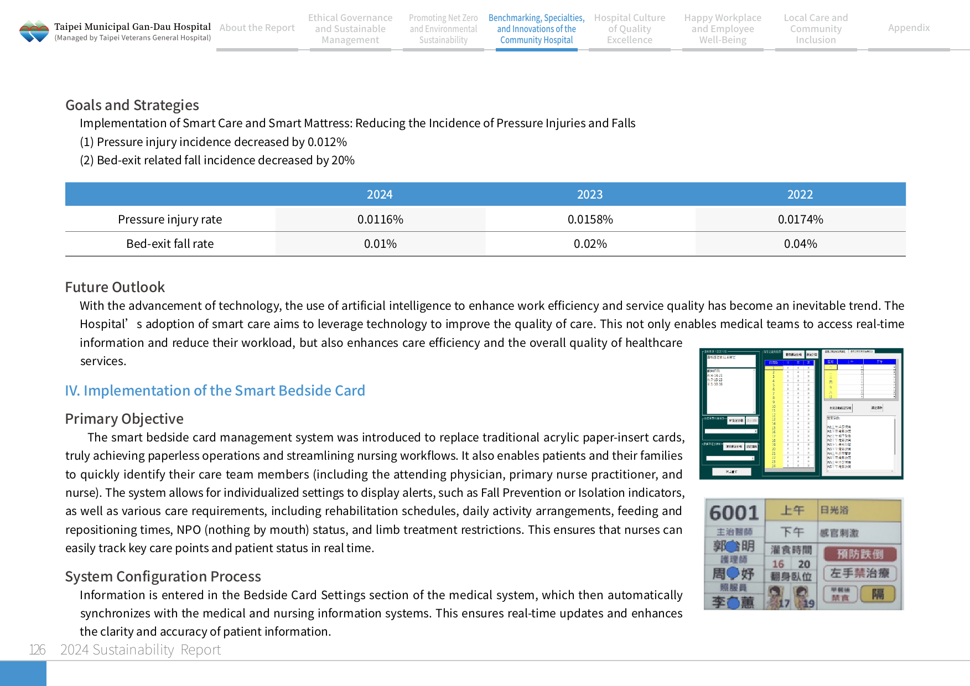The image size is (970, 686).
Task: Switch to Happy Workplace and Employee Well-Being
Action: (723, 29)
